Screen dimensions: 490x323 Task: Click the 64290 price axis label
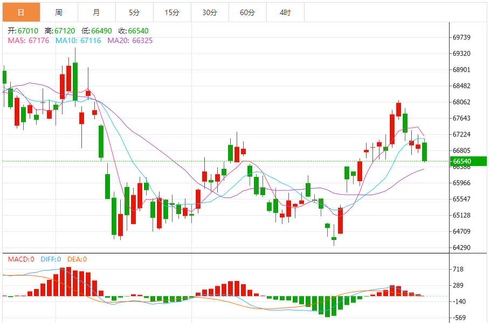461,248
